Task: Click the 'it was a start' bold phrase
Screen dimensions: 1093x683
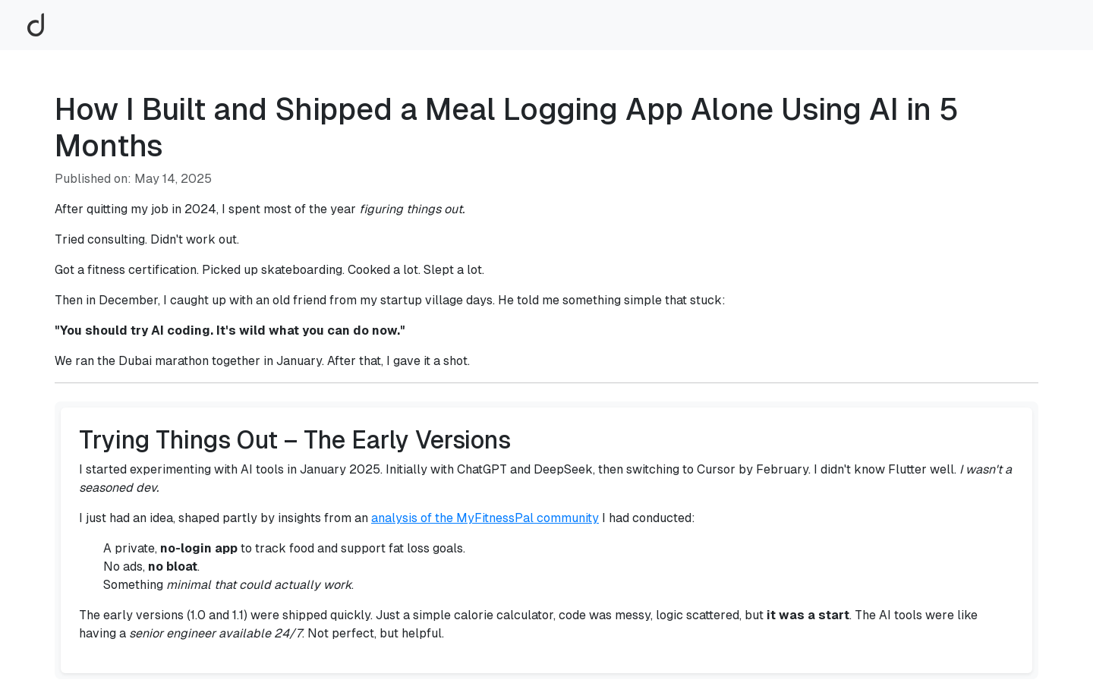Action: point(808,615)
